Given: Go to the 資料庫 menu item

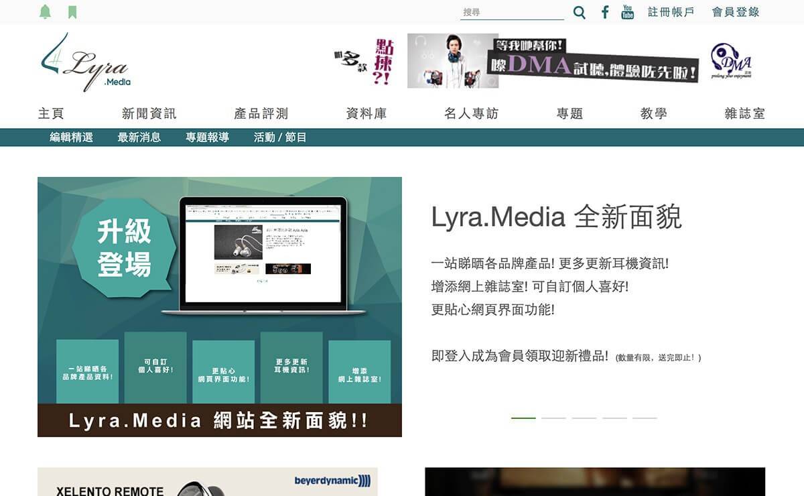Looking at the screenshot, I should coord(366,114).
